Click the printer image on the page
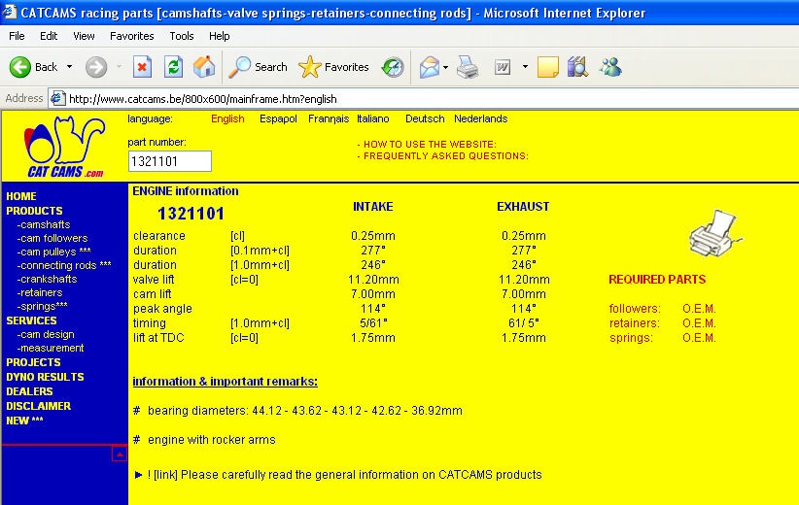This screenshot has height=505, width=799. click(x=714, y=233)
